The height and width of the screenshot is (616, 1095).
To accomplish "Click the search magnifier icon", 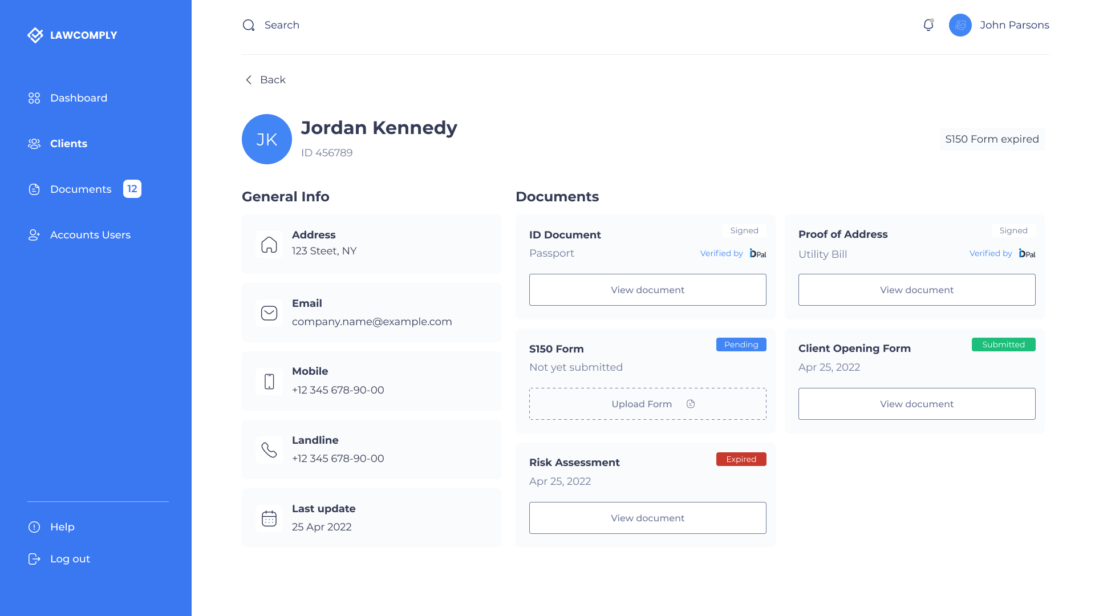I will point(249,25).
